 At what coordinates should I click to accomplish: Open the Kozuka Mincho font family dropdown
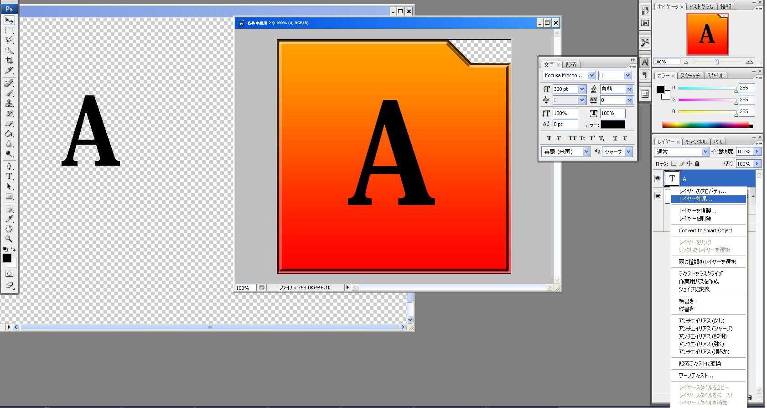point(591,75)
